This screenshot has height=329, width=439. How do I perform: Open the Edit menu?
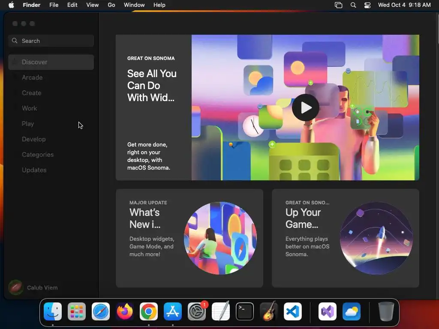point(72,5)
